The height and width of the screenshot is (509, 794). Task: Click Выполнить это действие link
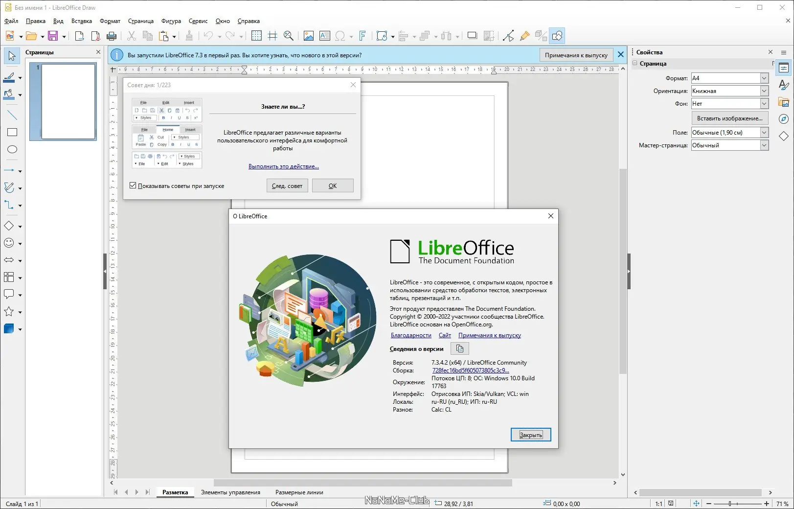(284, 166)
